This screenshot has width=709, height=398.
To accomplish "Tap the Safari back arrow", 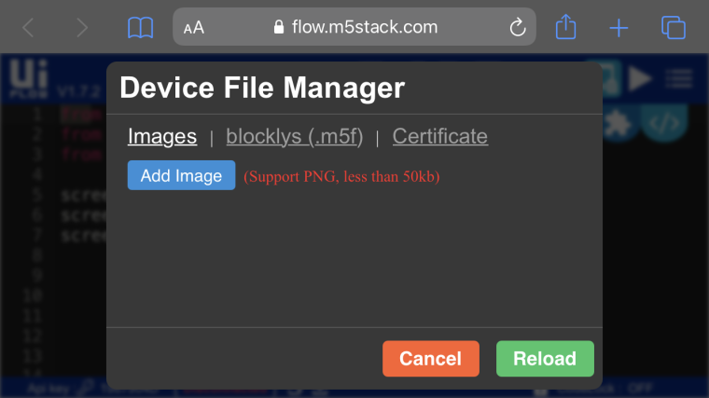I will 28,28.
